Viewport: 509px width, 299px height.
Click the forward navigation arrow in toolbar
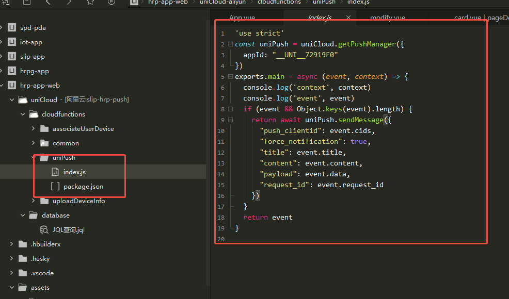[69, 2]
